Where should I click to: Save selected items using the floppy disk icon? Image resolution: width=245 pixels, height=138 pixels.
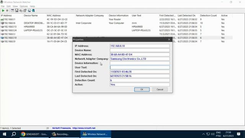[x=16, y=11]
